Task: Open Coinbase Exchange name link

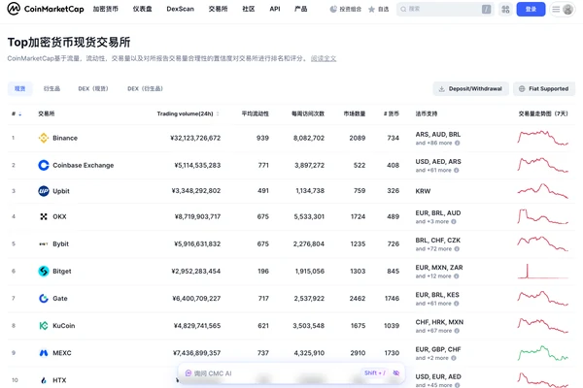Action: (84, 165)
